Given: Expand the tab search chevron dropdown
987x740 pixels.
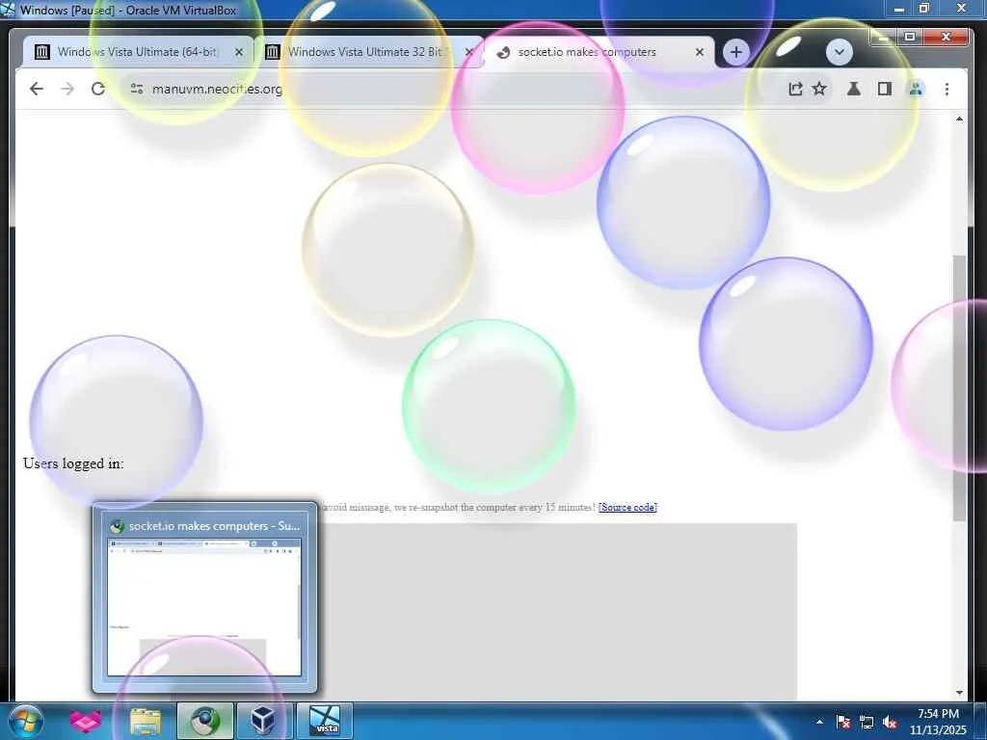Looking at the screenshot, I should point(840,52).
